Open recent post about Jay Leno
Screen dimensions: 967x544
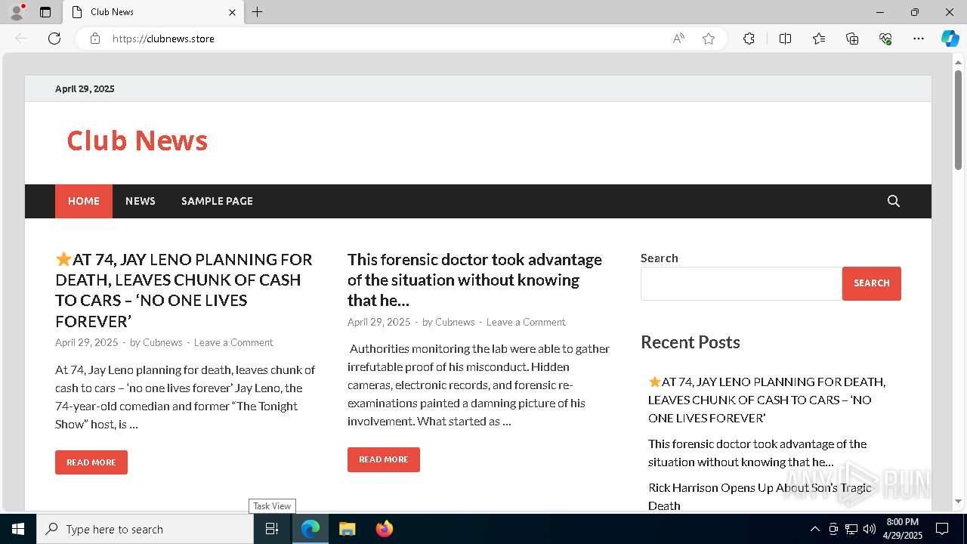(x=767, y=400)
